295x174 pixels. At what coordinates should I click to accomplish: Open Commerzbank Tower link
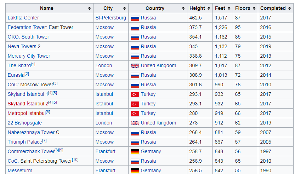31,151
